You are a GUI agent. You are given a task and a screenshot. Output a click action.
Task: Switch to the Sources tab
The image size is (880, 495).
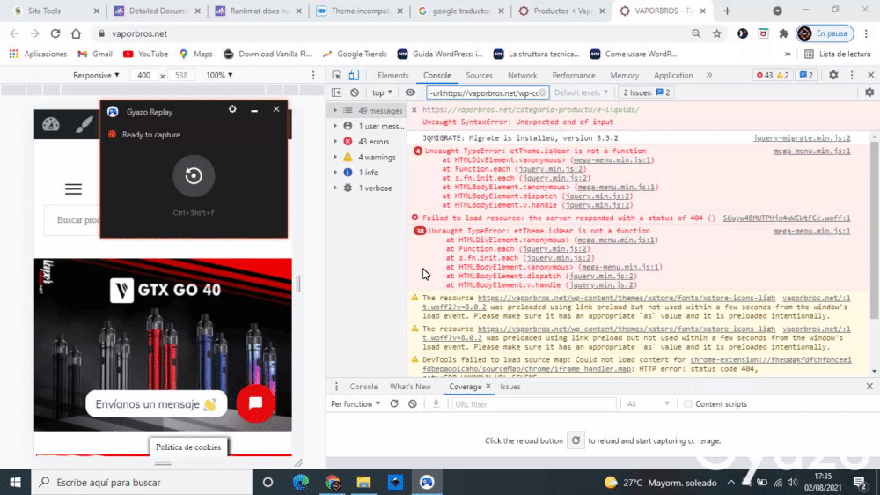(479, 75)
